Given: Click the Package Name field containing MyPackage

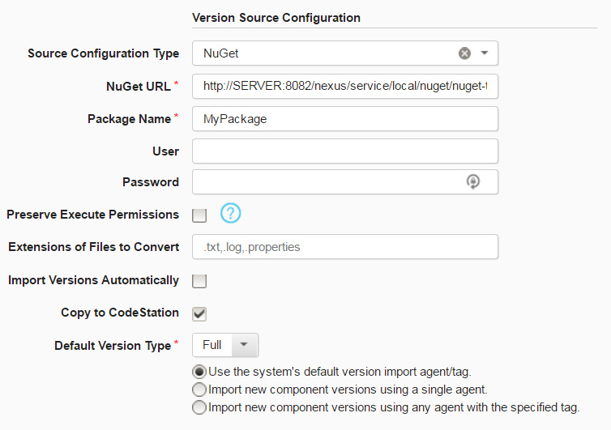Looking at the screenshot, I should coord(344,118).
